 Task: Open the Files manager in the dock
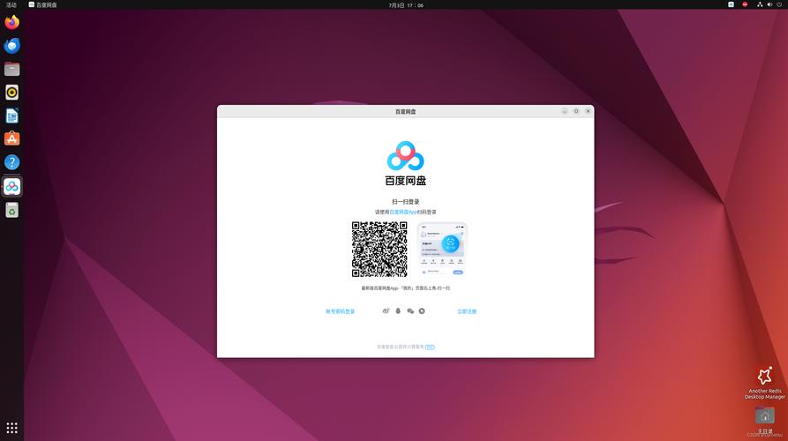pyautogui.click(x=12, y=69)
